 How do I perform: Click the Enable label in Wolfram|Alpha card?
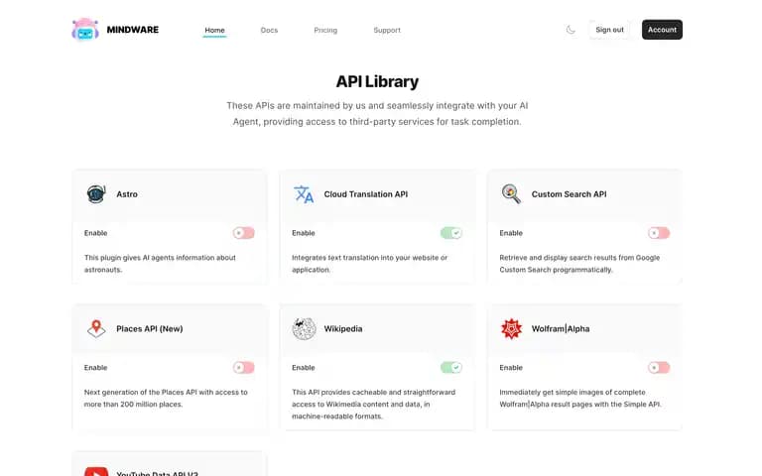click(511, 368)
